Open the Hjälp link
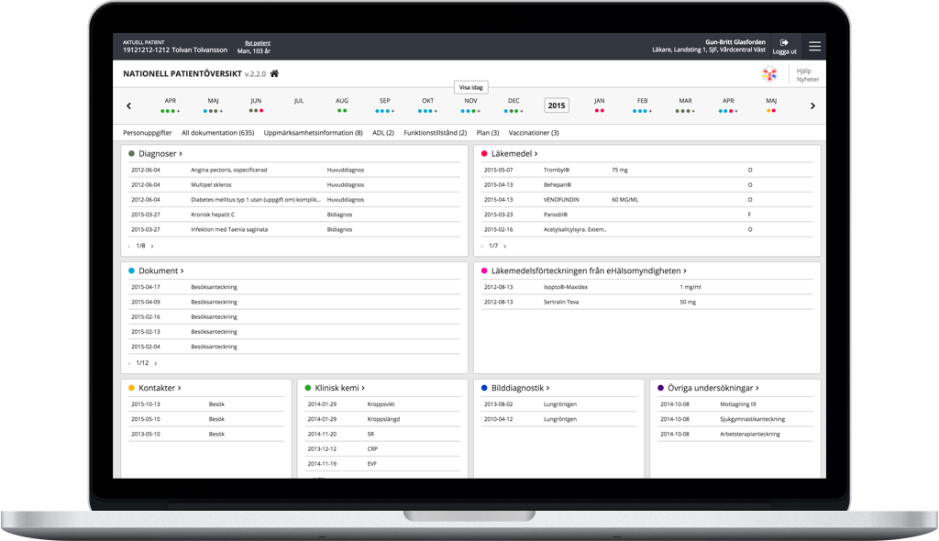Viewport: 939px width, 541px height. 803,71
